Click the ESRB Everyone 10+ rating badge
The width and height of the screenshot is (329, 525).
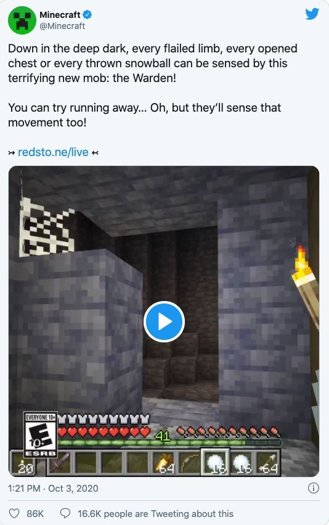pos(41,434)
